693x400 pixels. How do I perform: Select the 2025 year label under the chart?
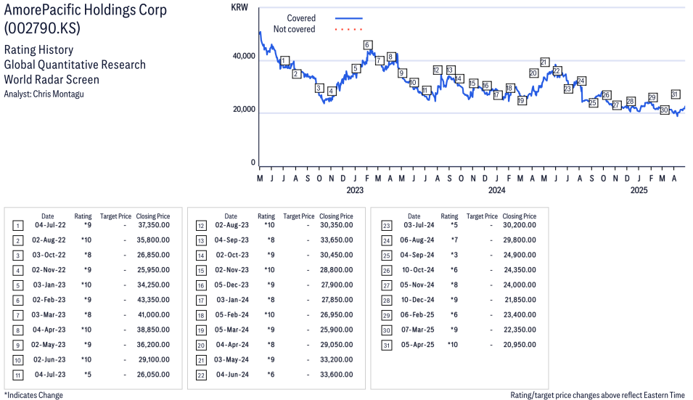639,190
